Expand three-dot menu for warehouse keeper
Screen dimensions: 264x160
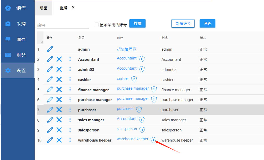(x=70, y=140)
